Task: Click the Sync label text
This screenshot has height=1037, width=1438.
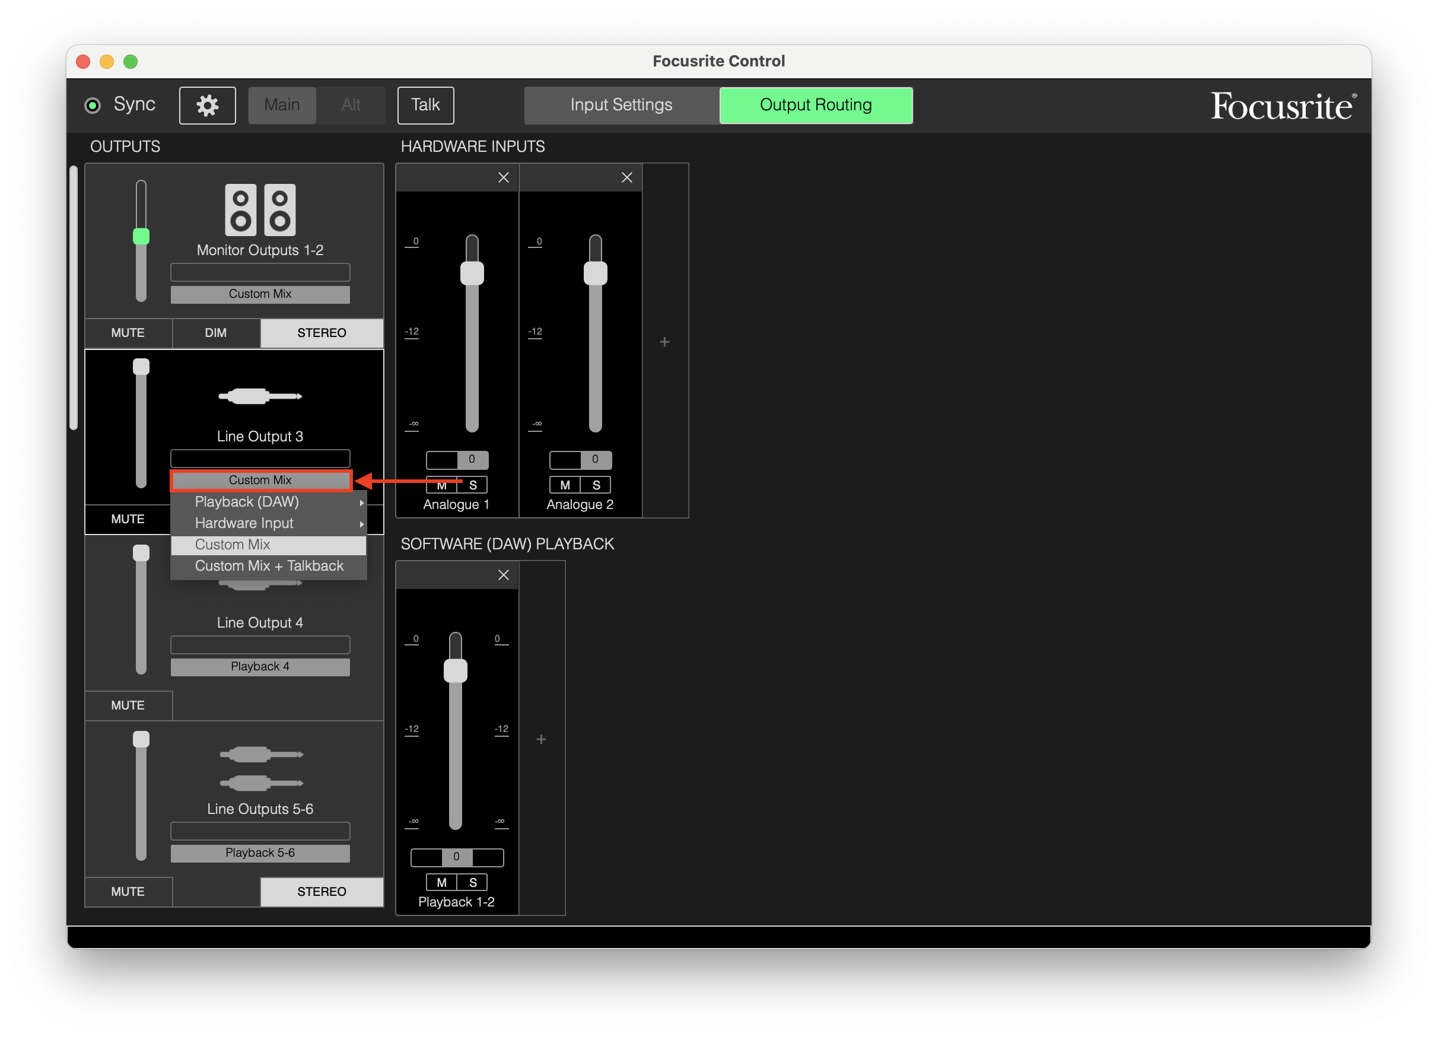Action: point(135,104)
